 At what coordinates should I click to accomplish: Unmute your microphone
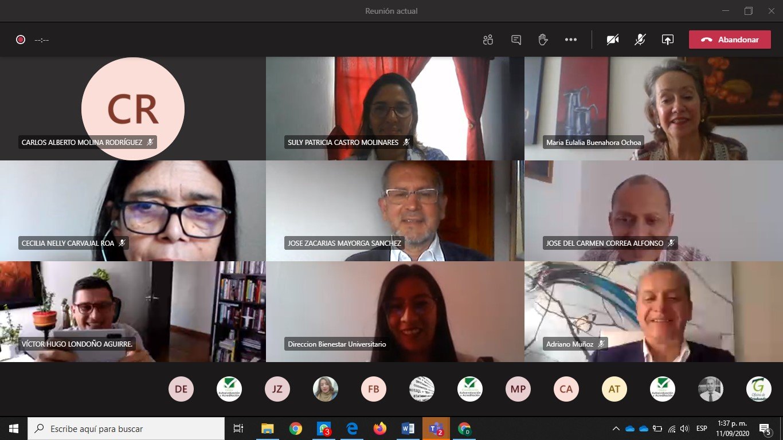[x=640, y=40]
